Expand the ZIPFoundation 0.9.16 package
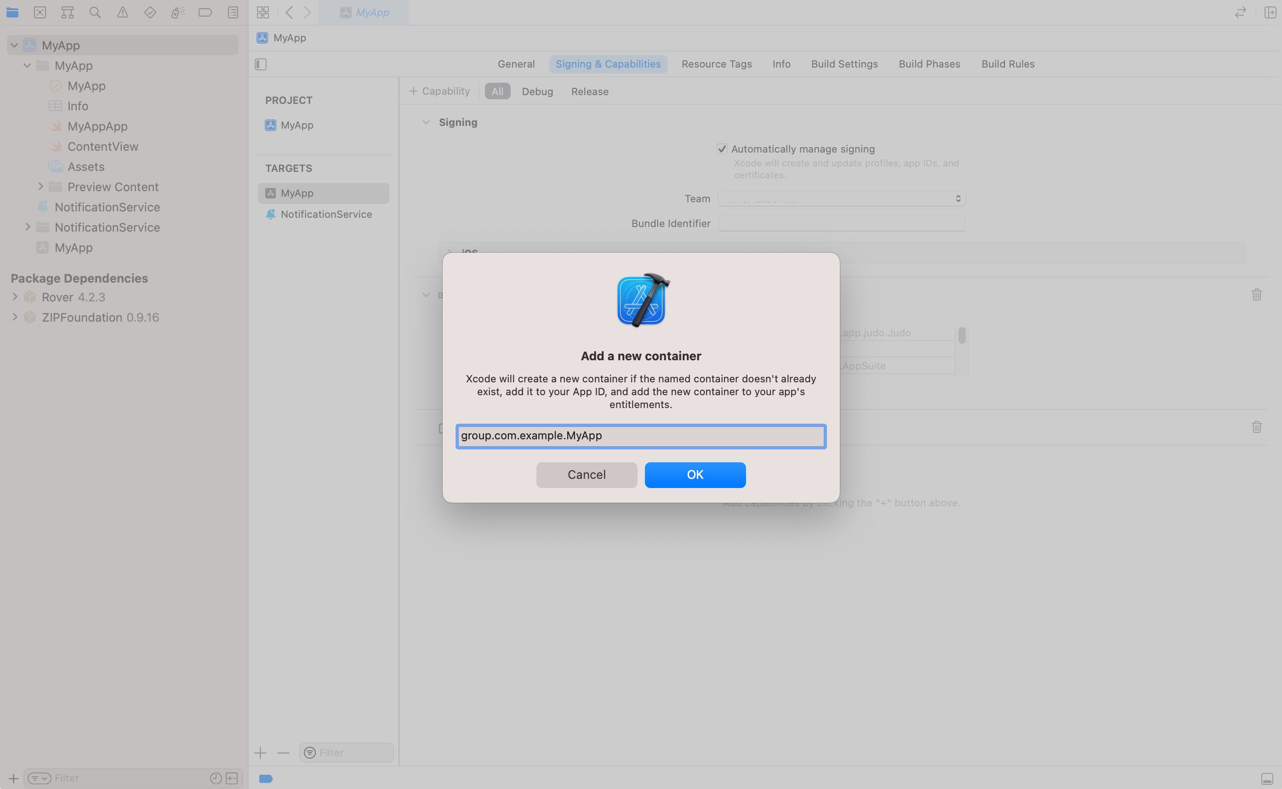This screenshot has width=1282, height=789. pos(15,317)
